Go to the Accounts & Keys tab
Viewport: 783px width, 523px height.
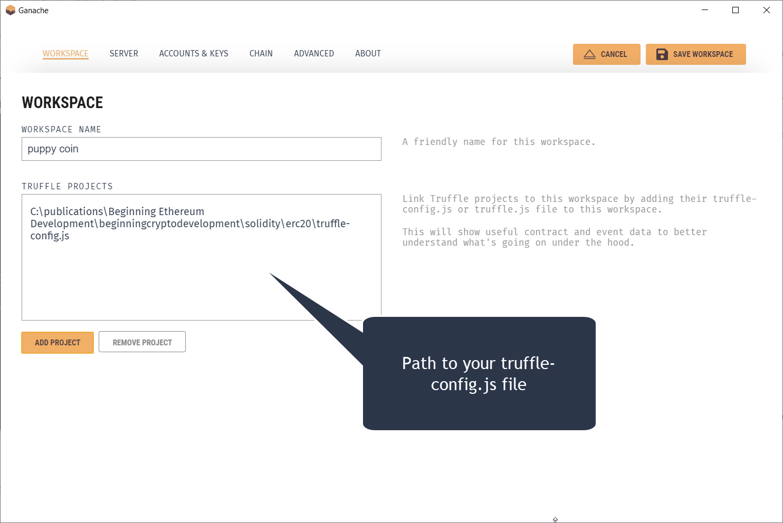pyautogui.click(x=194, y=54)
